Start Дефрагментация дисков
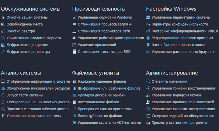This screenshot has width=219, height=131. pos(27,45)
